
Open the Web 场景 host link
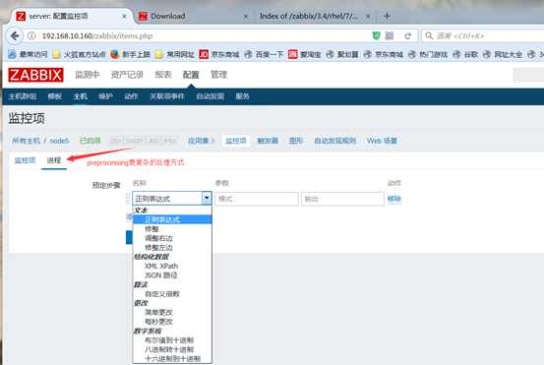(x=382, y=141)
